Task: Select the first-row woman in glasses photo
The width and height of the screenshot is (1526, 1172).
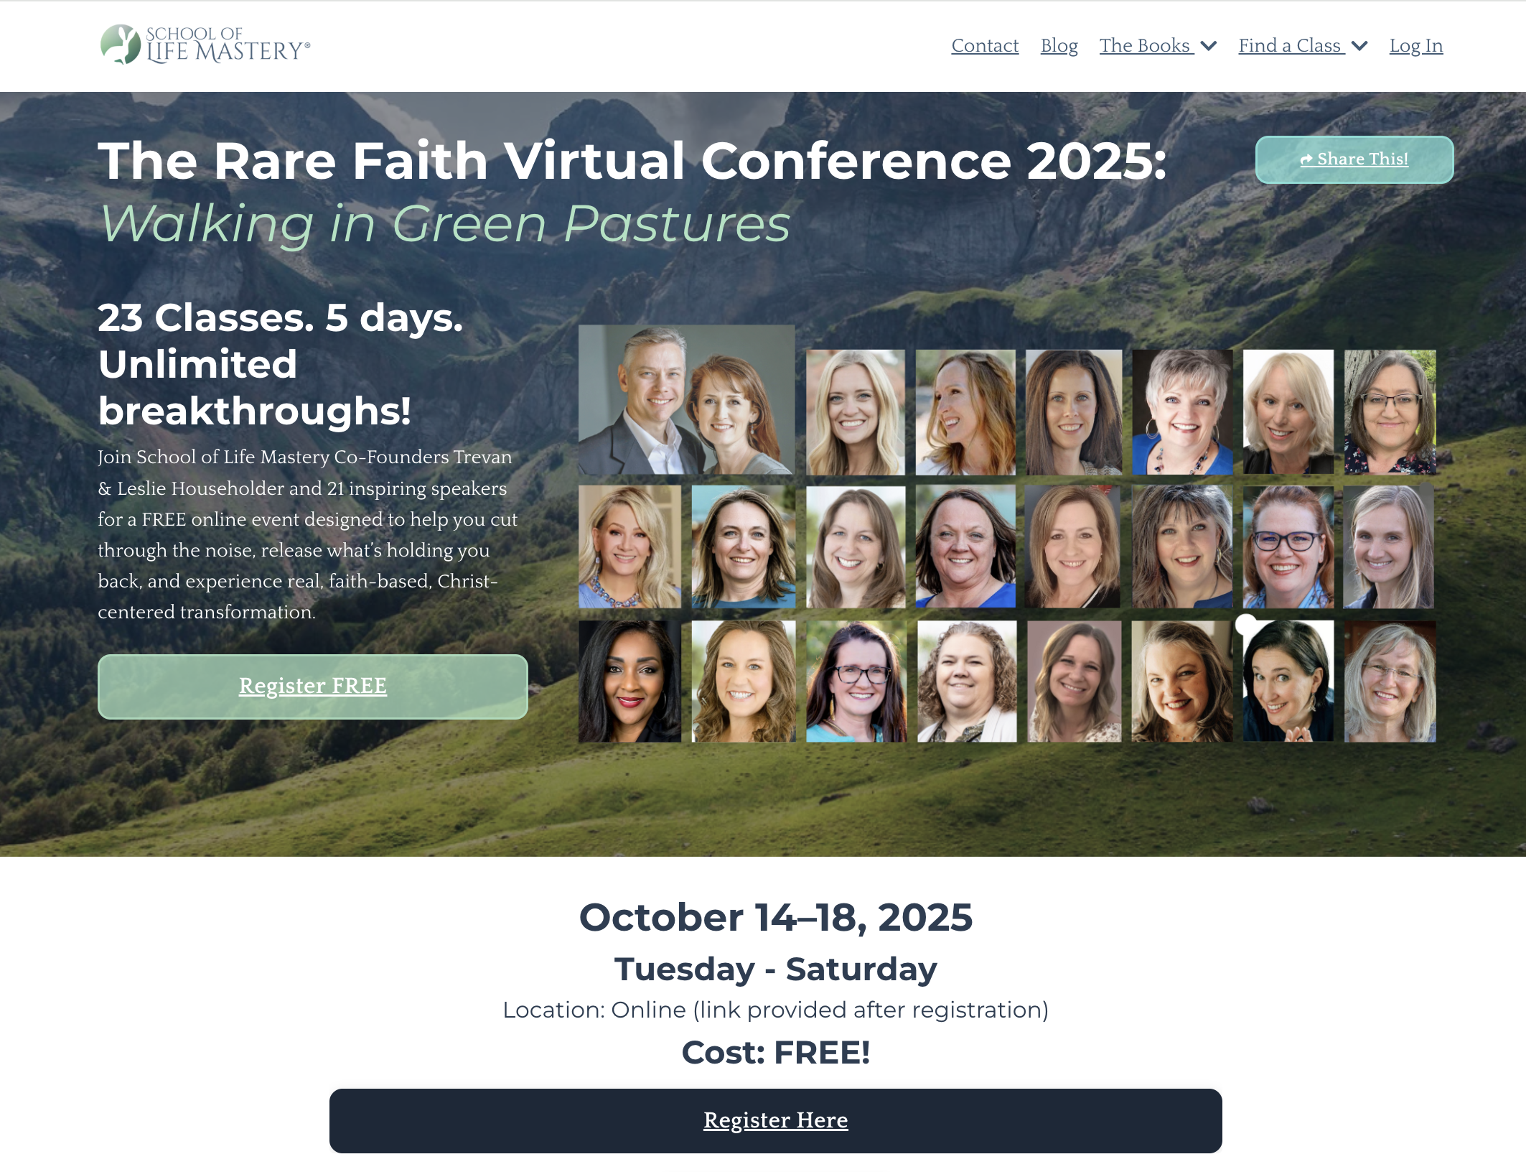Action: click(x=1390, y=411)
